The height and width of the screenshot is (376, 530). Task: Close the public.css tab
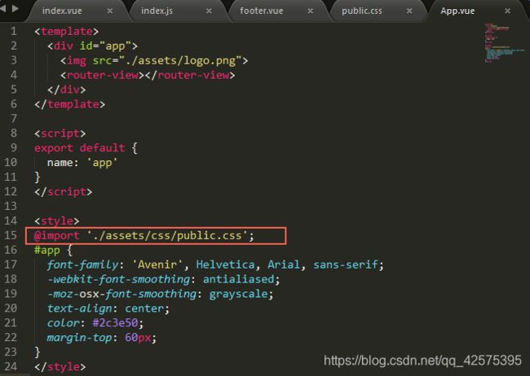click(410, 11)
